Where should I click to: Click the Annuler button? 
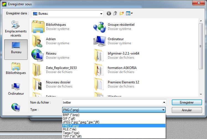click(186, 110)
